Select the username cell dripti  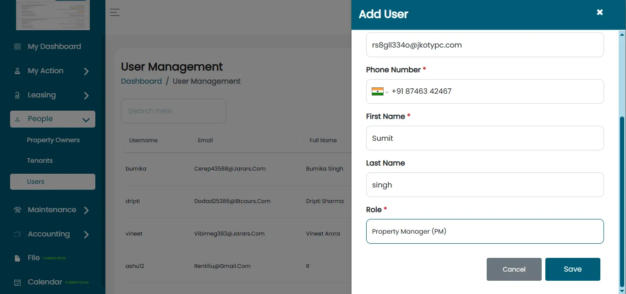coord(133,201)
